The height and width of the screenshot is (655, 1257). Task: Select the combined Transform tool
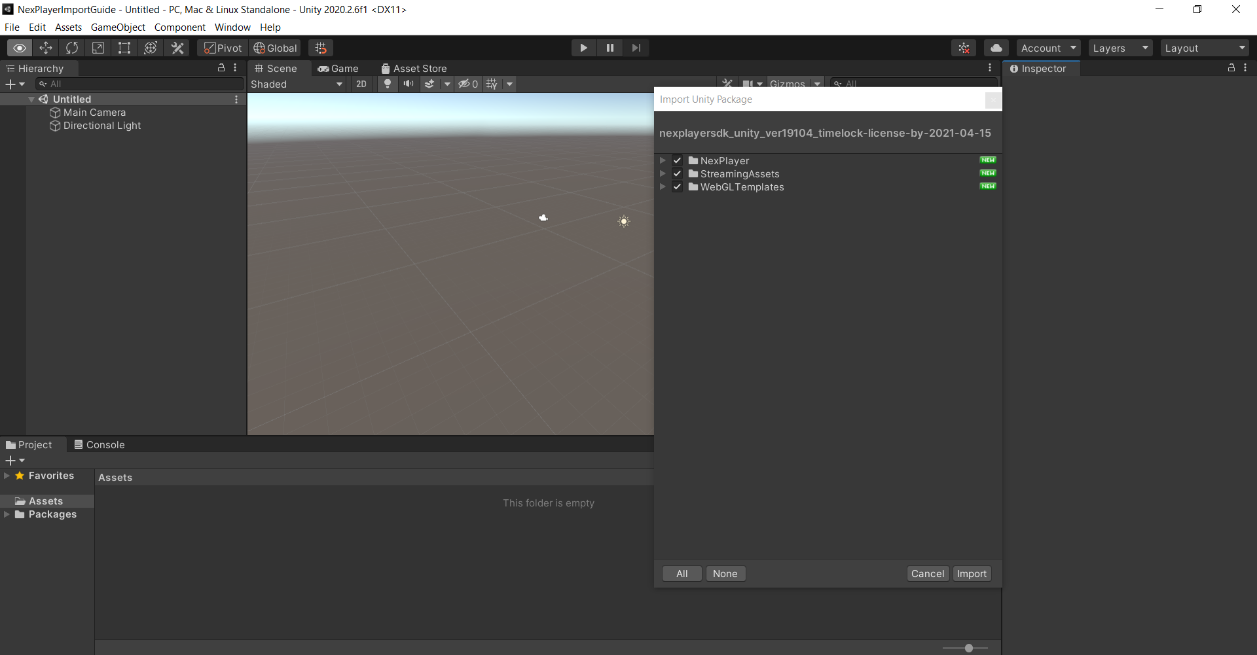pos(151,48)
